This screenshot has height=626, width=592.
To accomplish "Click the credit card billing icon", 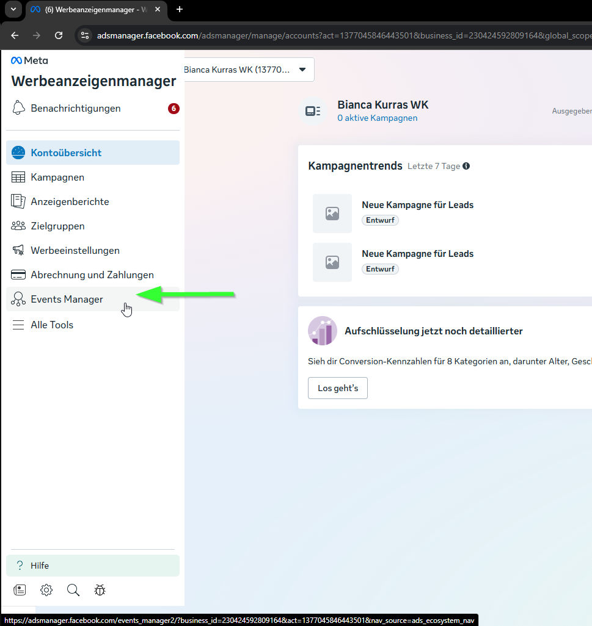I will click(x=18, y=275).
